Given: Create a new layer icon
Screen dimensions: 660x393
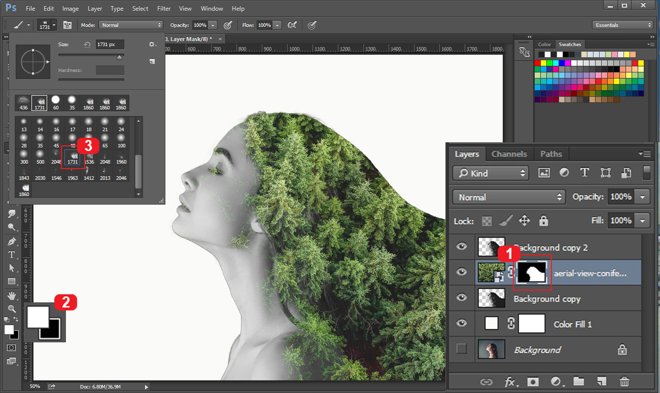Looking at the screenshot, I should pyautogui.click(x=602, y=382).
